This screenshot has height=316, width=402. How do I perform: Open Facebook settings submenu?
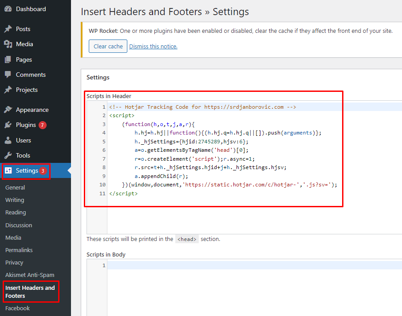(x=17, y=308)
